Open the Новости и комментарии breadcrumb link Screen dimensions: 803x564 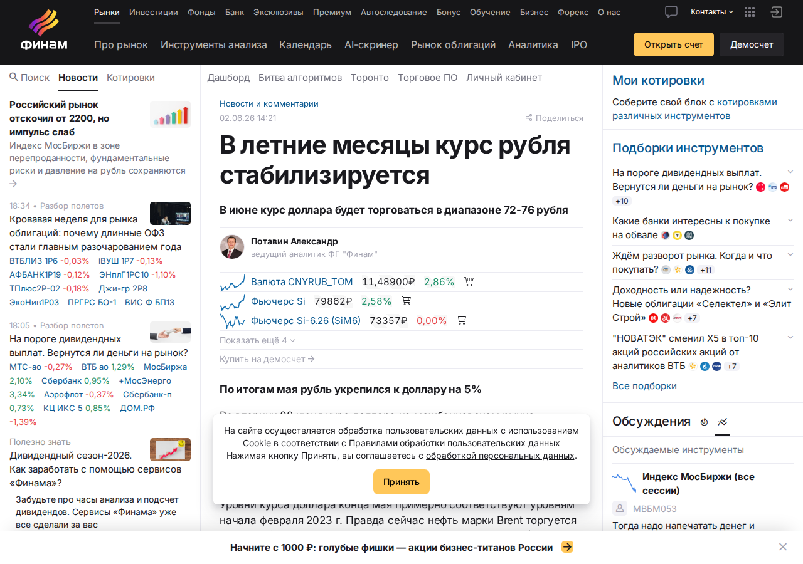[x=269, y=103]
